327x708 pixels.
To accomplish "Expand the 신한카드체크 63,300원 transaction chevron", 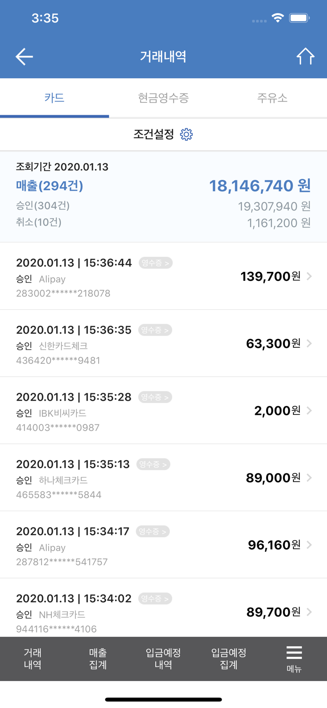I will 310,344.
